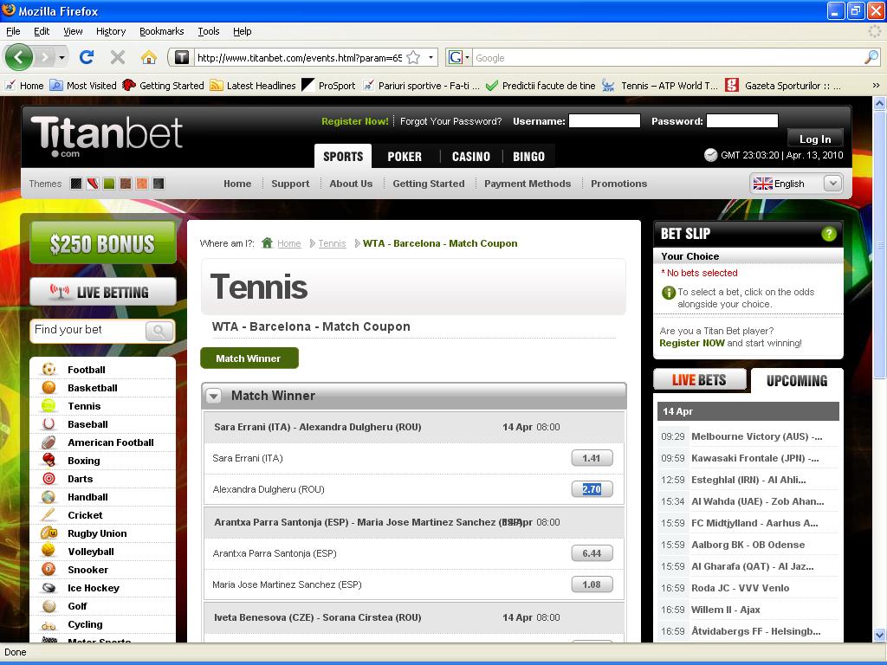Bet on Martinez Sanchez at odds 1.08
Image resolution: width=887 pixels, height=665 pixels.
pyautogui.click(x=592, y=584)
